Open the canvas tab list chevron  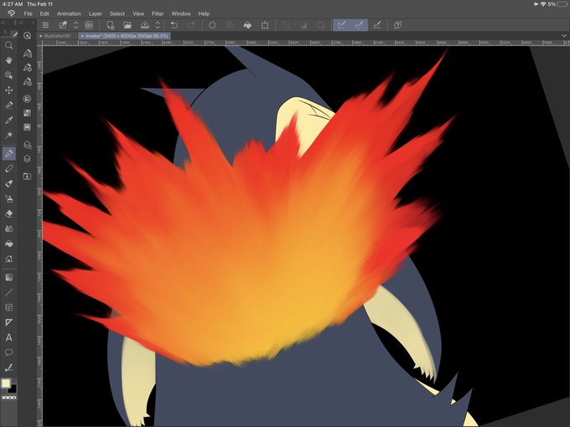(564, 35)
